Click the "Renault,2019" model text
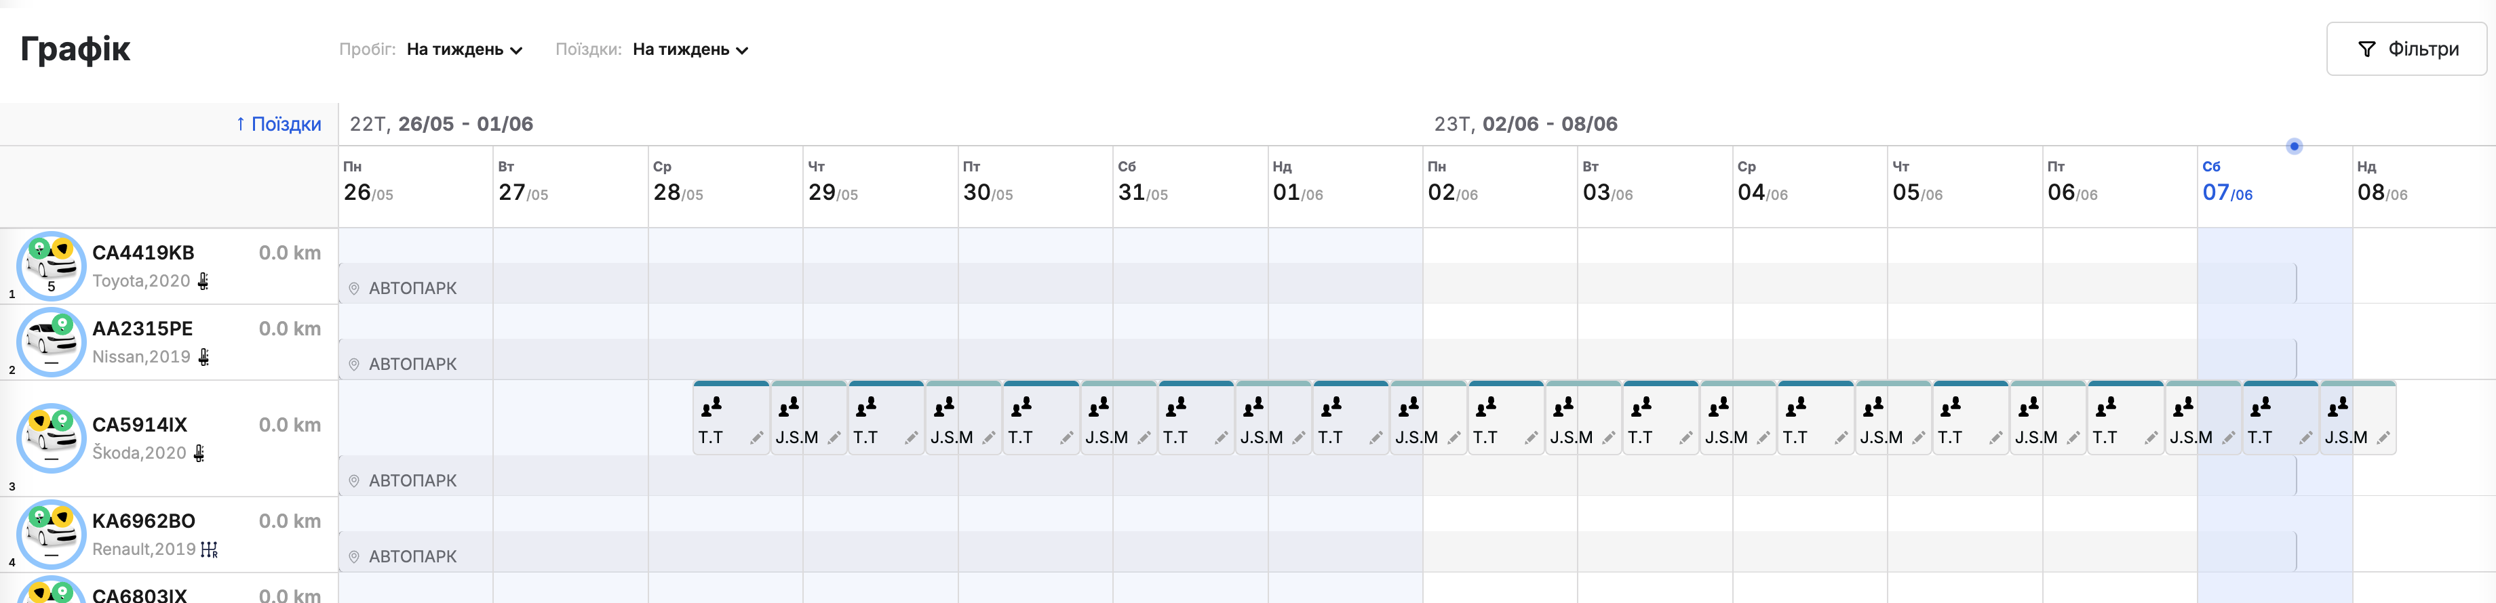 pyautogui.click(x=144, y=549)
